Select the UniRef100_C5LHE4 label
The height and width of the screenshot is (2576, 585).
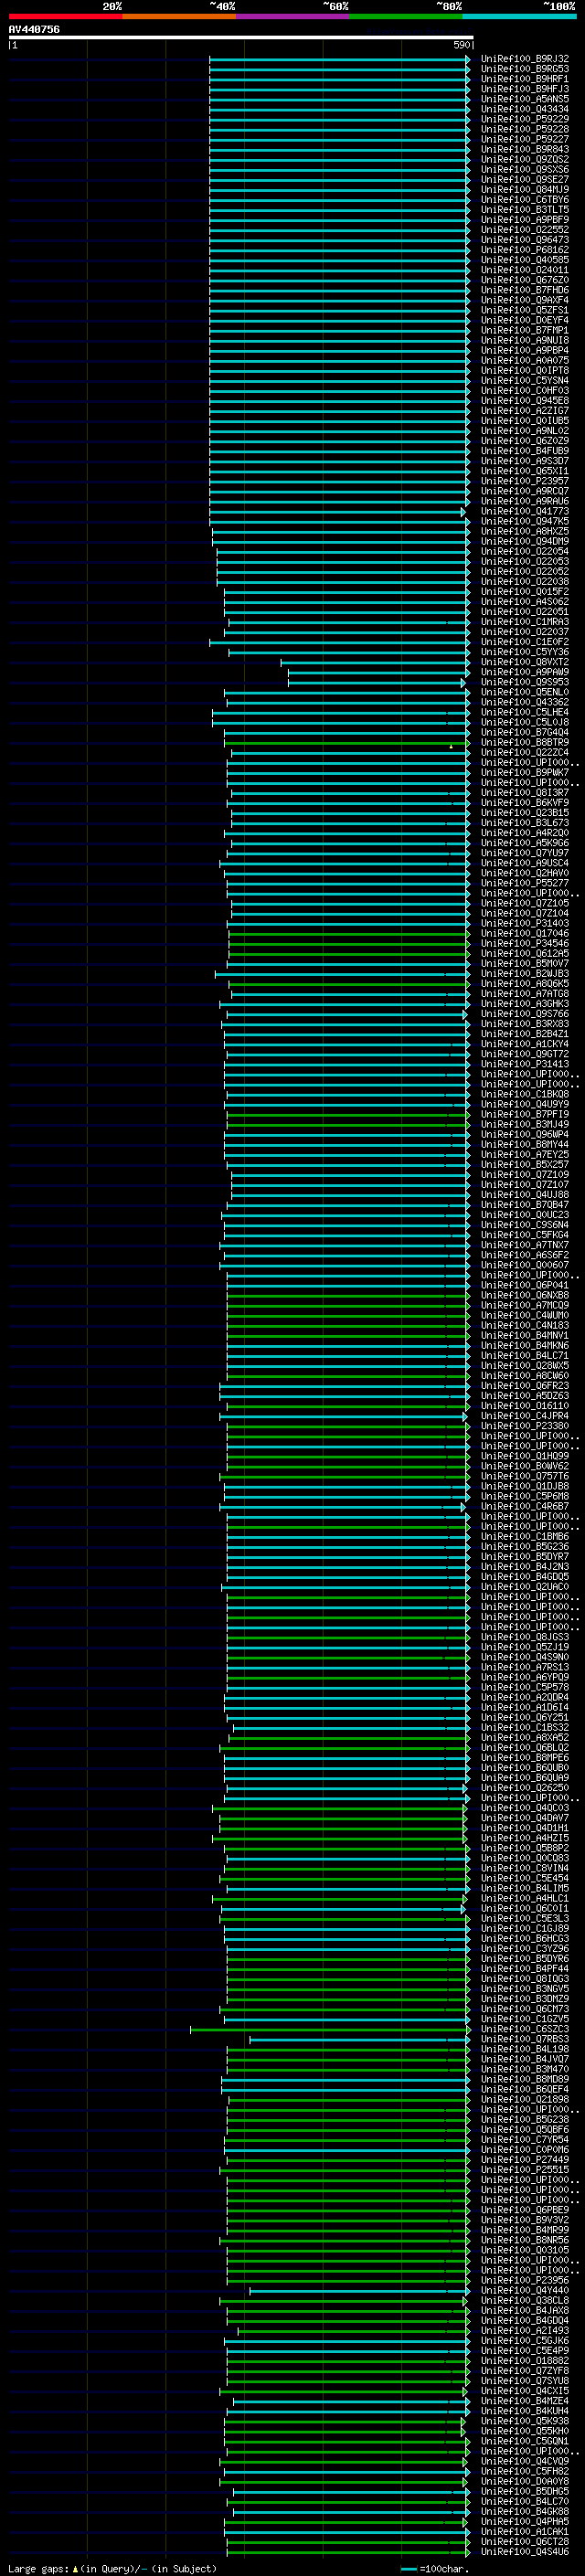click(525, 712)
